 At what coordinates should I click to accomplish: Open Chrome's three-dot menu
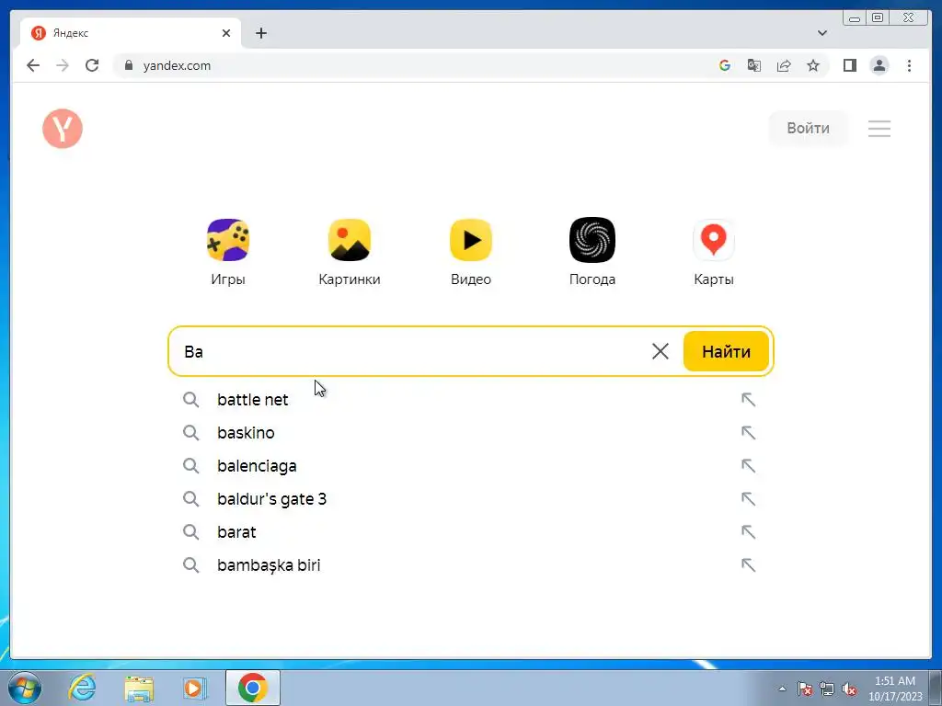tap(909, 65)
